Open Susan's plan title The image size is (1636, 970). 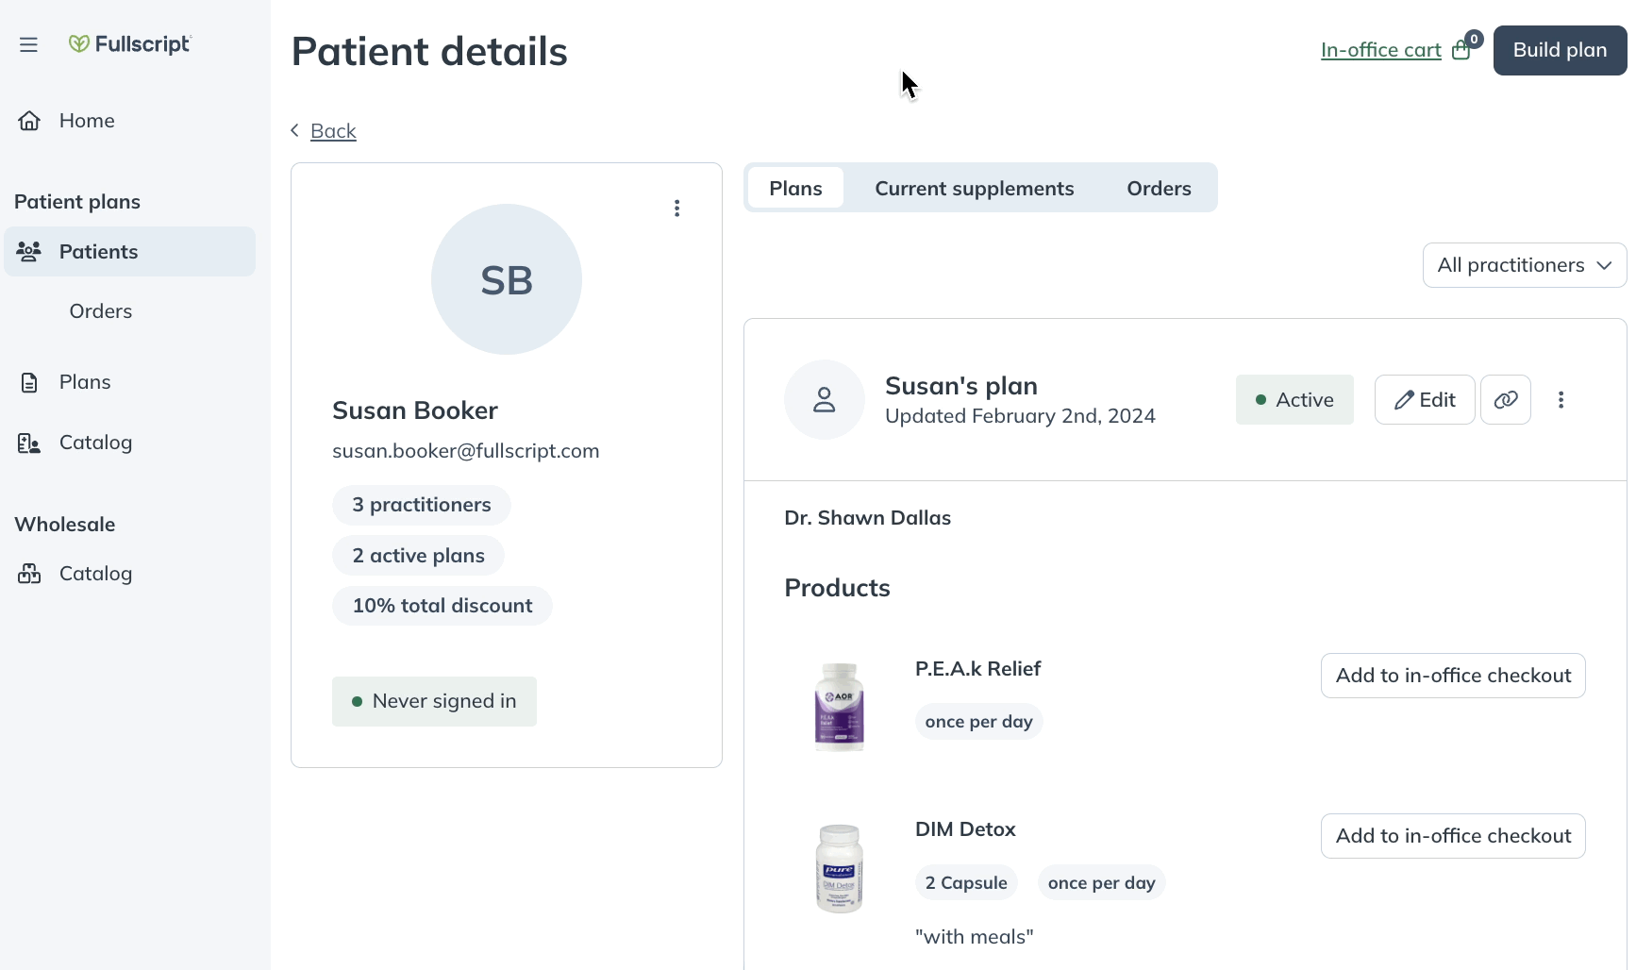[961, 386]
